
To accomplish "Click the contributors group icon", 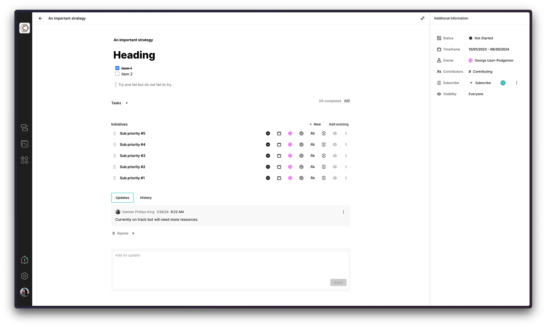I will (439, 71).
